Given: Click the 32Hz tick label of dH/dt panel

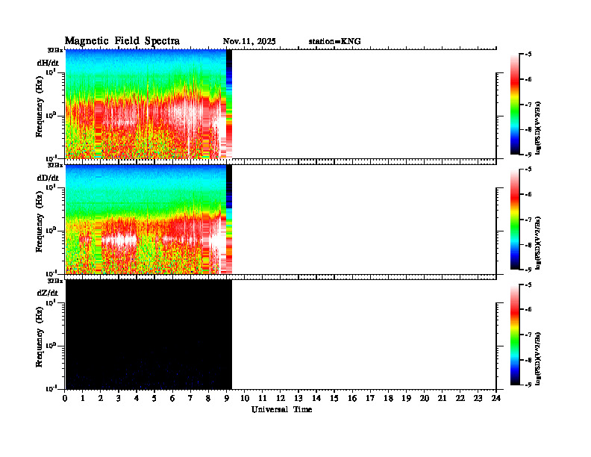Looking at the screenshot, I should [55, 50].
